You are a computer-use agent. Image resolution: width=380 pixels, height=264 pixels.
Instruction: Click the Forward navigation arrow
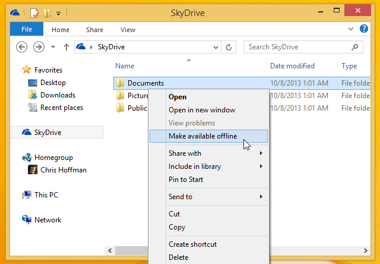pyautogui.click(x=39, y=47)
